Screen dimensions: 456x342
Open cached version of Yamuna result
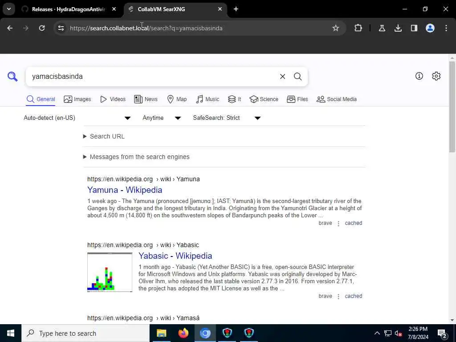pyautogui.click(x=353, y=223)
